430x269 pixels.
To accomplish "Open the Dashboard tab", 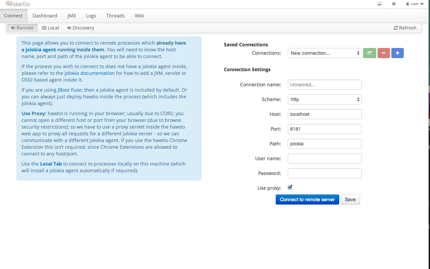I will (45, 16).
